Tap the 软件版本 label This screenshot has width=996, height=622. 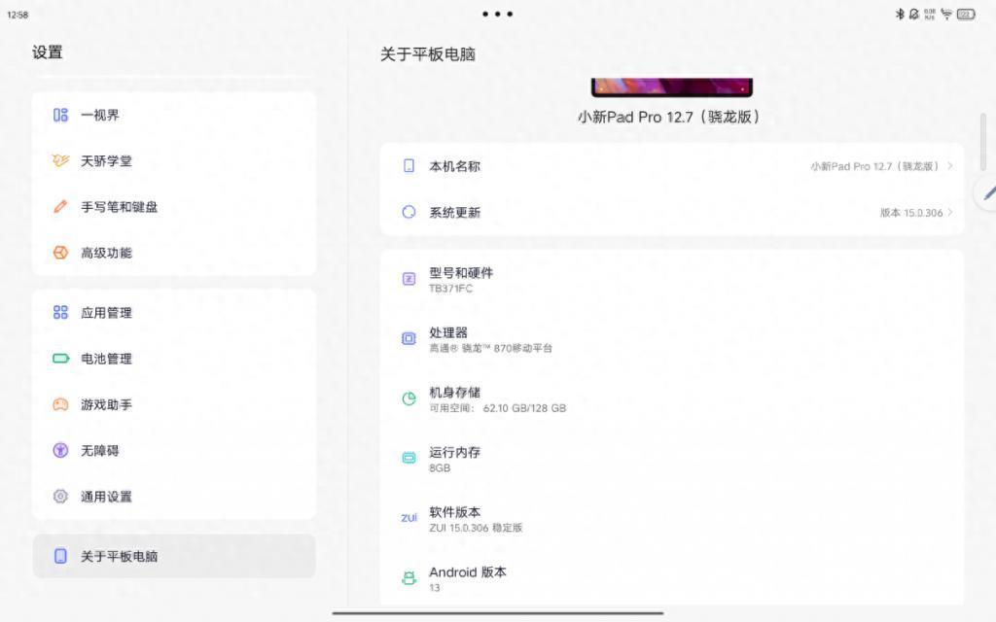(454, 511)
